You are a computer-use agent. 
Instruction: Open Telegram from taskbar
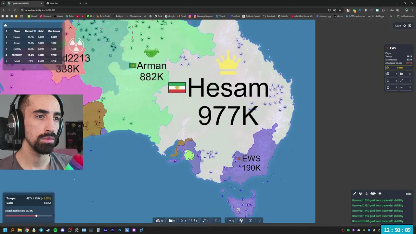(x=41, y=230)
